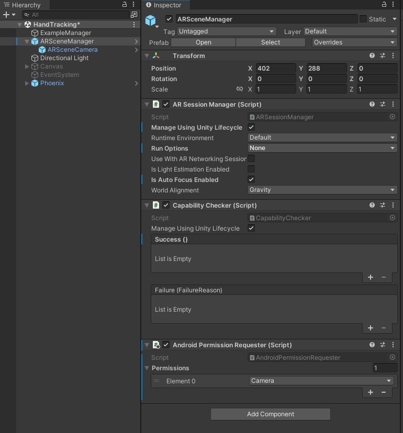403x433 pixels.
Task: Open Transform component context menu
Action: [x=393, y=55]
